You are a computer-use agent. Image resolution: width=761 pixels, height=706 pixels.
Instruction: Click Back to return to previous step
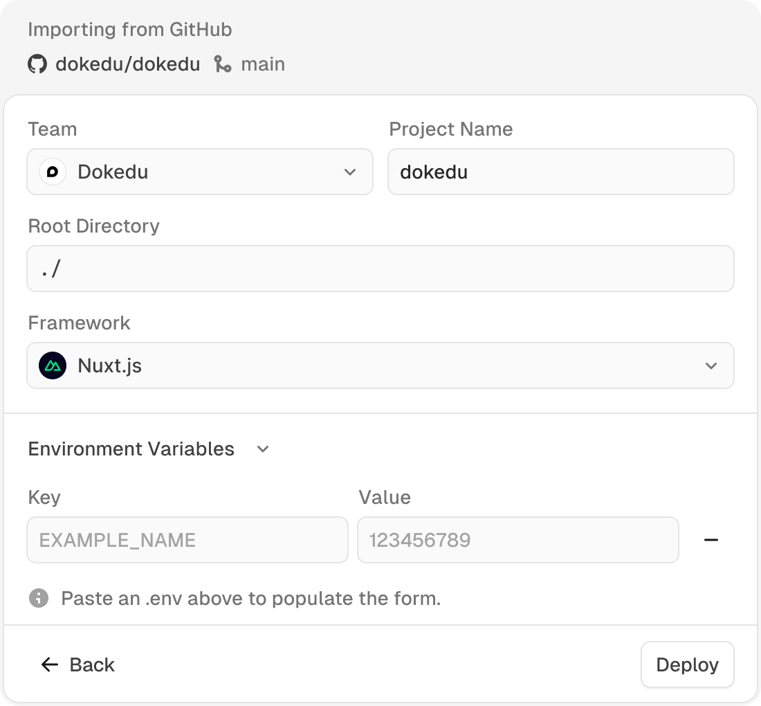tap(77, 664)
